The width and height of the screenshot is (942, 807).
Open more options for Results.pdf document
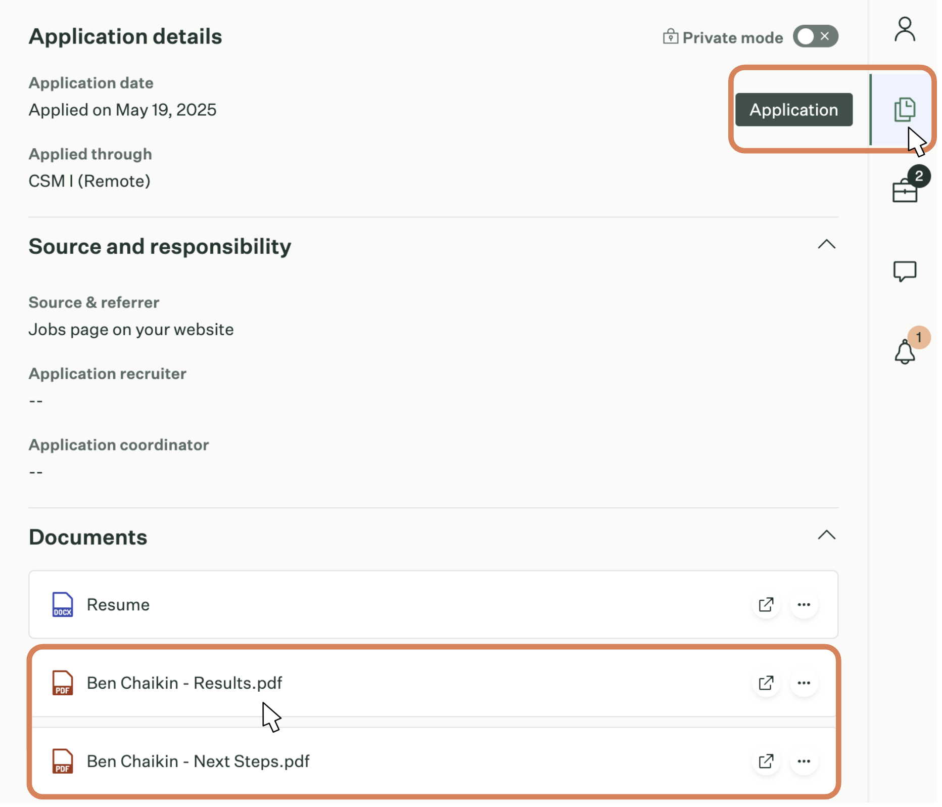[804, 683]
